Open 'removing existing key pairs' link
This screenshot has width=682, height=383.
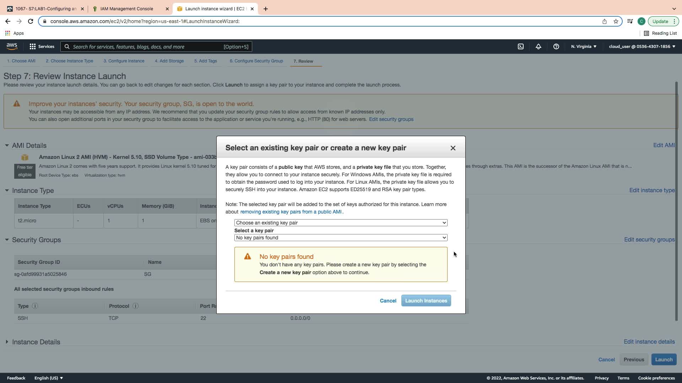click(x=291, y=212)
